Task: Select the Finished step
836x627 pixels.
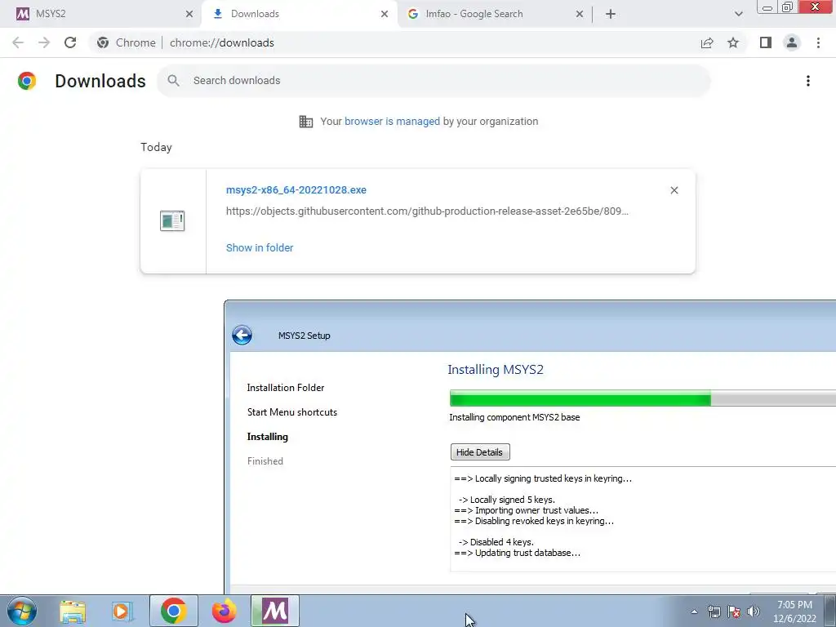Action: [265, 461]
